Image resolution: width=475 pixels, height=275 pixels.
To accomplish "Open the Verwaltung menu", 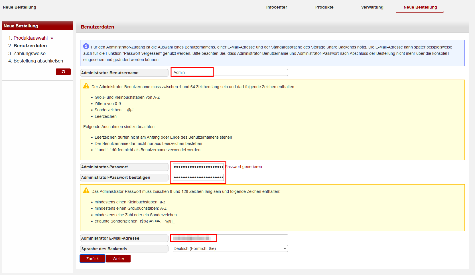I will (x=372, y=7).
